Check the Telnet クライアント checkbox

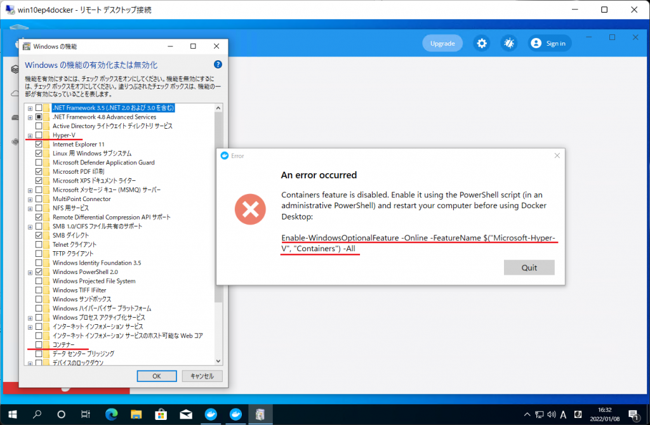coord(39,244)
